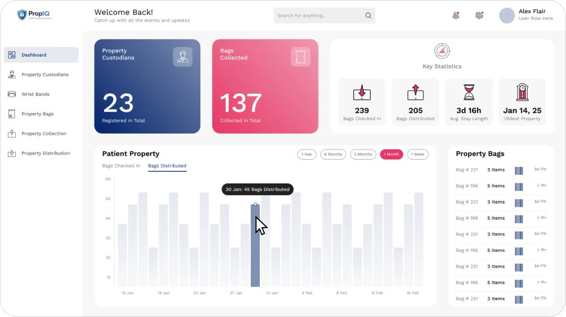This screenshot has height=317, width=566.
Task: Select the 3 Months time range
Action: [363, 154]
